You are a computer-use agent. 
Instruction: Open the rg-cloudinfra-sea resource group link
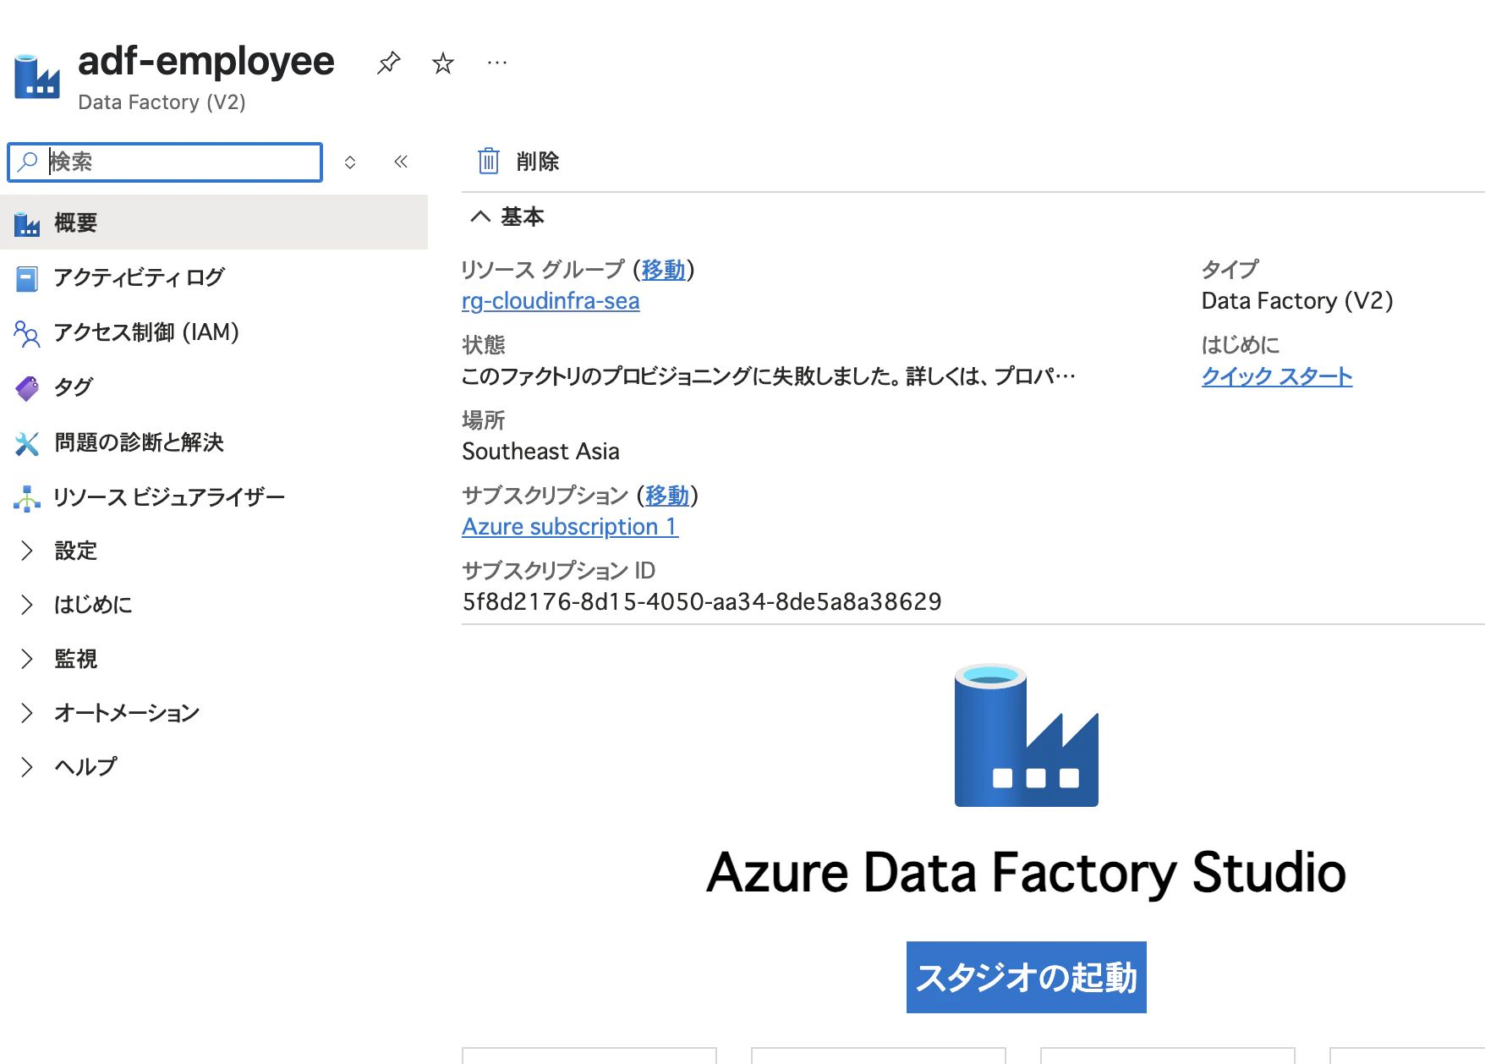tap(551, 301)
